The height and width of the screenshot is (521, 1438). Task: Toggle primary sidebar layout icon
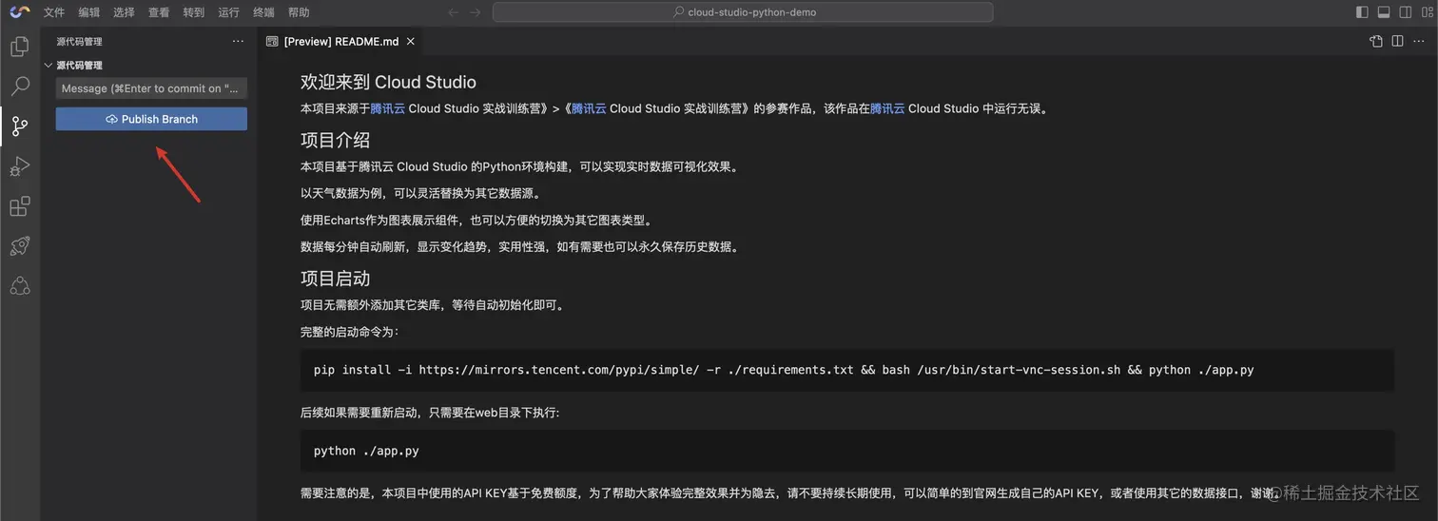click(1362, 12)
